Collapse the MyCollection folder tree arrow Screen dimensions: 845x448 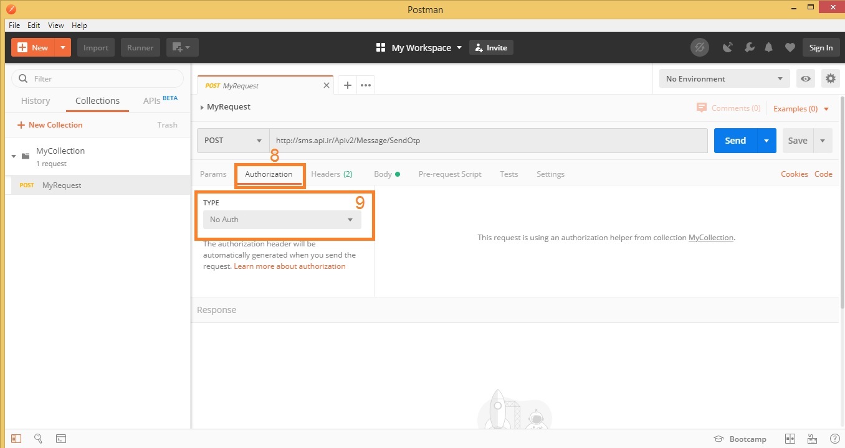14,156
